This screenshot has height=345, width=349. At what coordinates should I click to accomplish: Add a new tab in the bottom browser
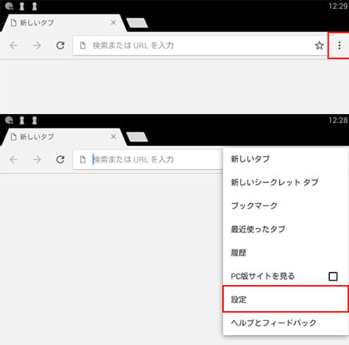pyautogui.click(x=137, y=137)
